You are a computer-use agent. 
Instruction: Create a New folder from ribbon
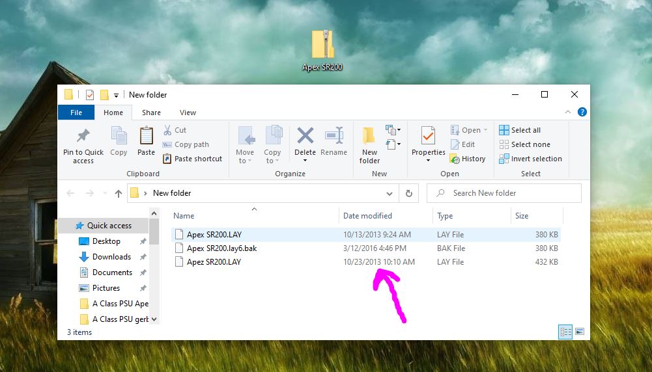click(369, 145)
